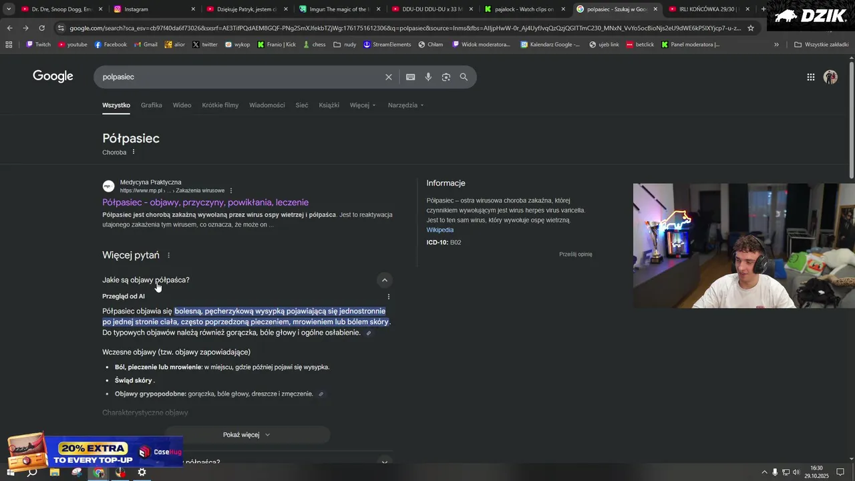Go back to the previous page

tap(9, 28)
